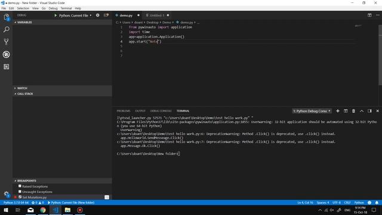Click the editor vertical scrollbar

coord(380,55)
